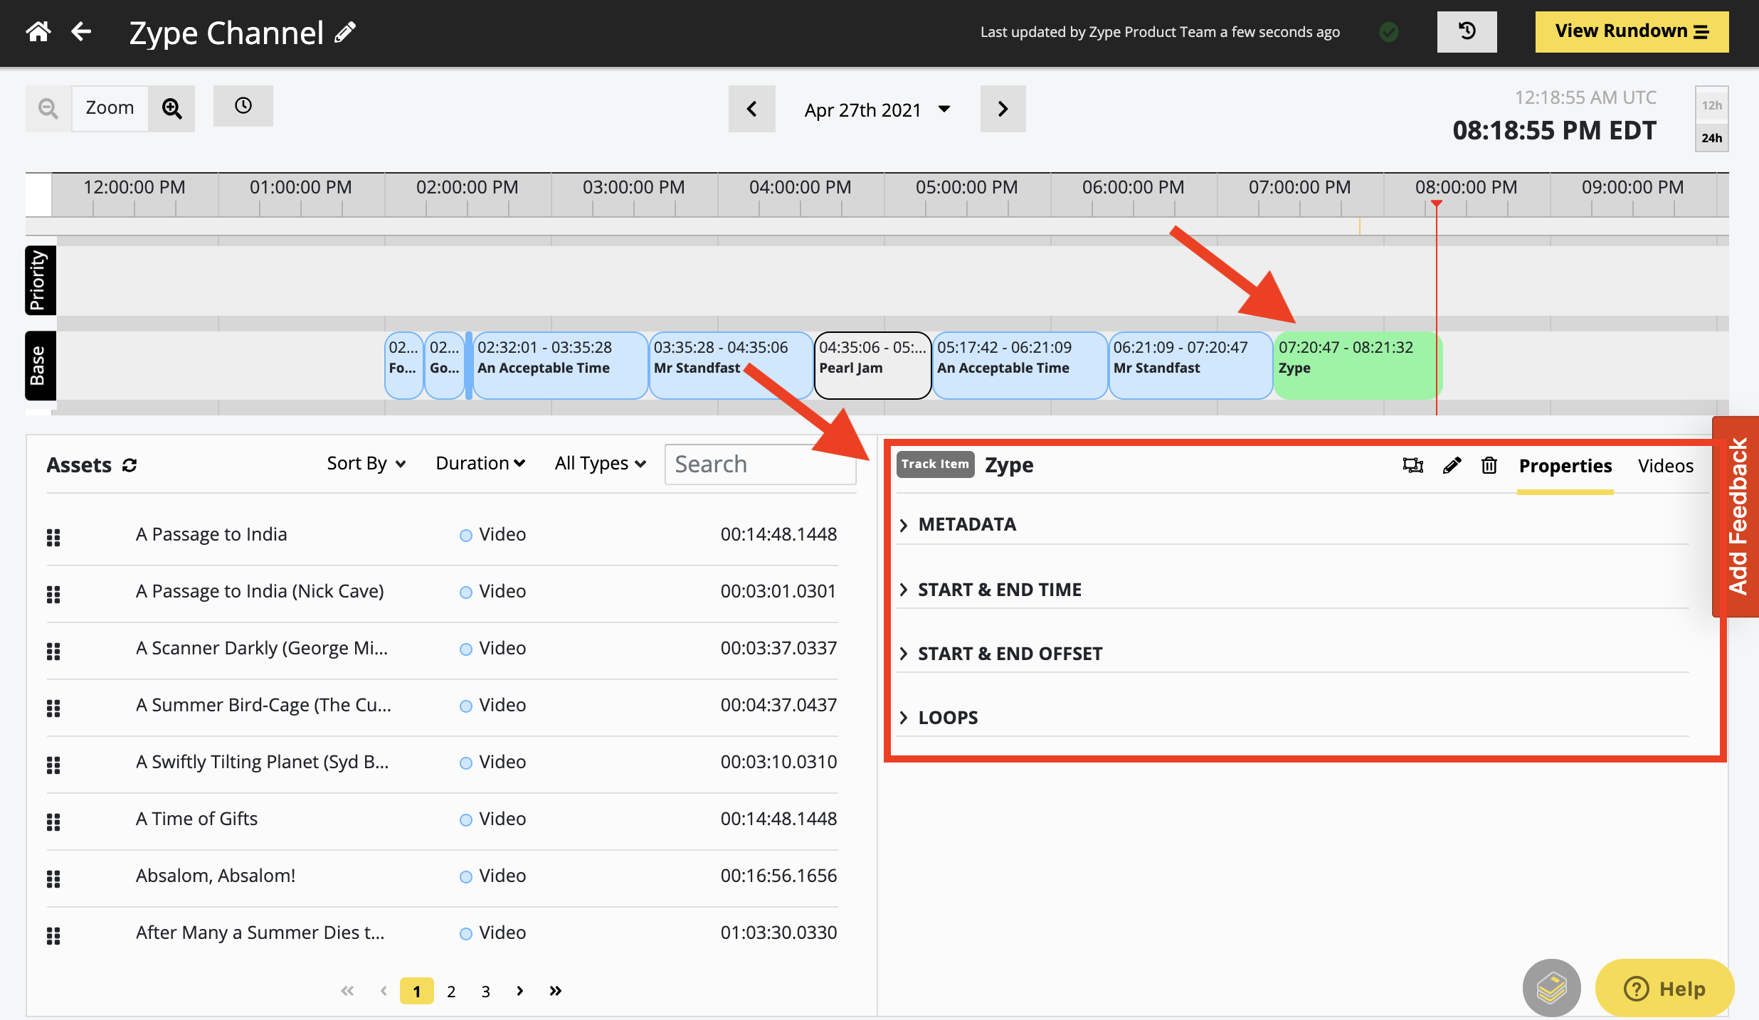Grab drag handle for A Scanner Darkly
This screenshot has height=1020, width=1759.
click(x=53, y=651)
